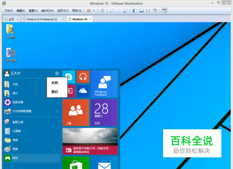
Task: Open the 人脉 People tile
Action: pos(76,113)
